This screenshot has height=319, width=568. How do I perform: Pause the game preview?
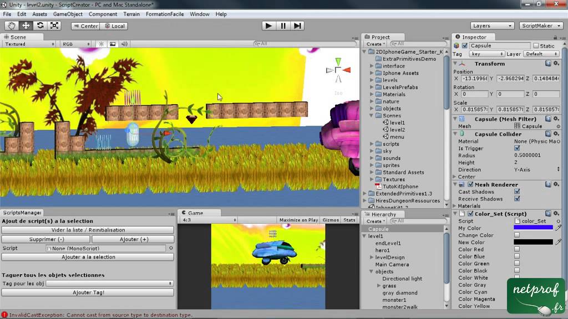coord(283,25)
